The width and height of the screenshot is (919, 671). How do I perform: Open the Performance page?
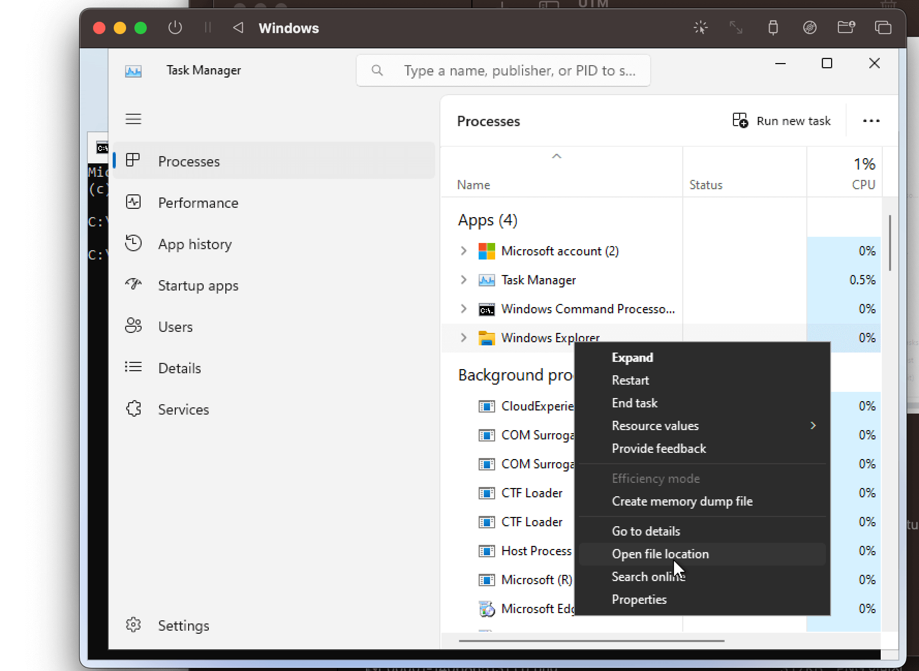pyautogui.click(x=274, y=203)
